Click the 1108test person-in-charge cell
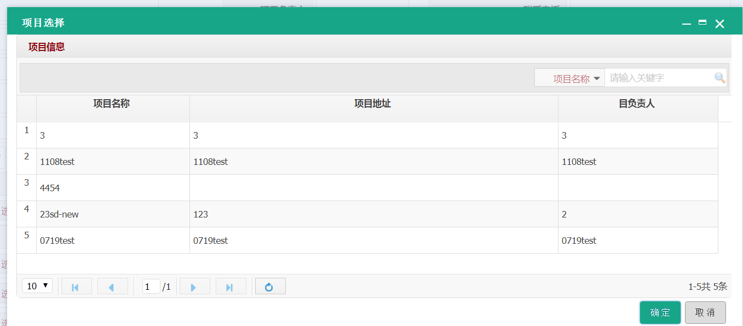The height and width of the screenshot is (326, 743). pyautogui.click(x=638, y=162)
